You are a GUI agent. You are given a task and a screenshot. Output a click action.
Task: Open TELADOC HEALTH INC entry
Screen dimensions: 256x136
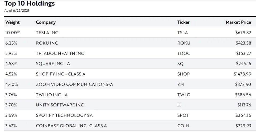pyautogui.click(x=60, y=53)
